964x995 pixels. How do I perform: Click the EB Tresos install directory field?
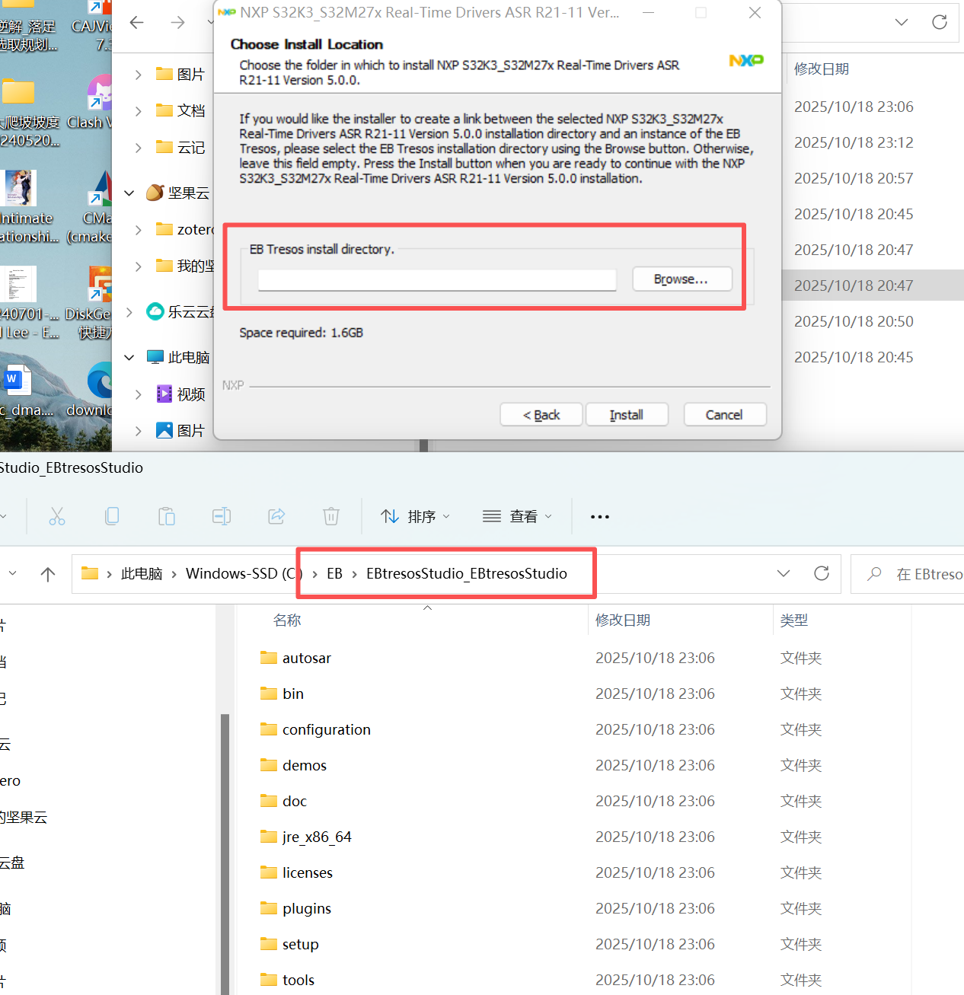pyautogui.click(x=437, y=280)
